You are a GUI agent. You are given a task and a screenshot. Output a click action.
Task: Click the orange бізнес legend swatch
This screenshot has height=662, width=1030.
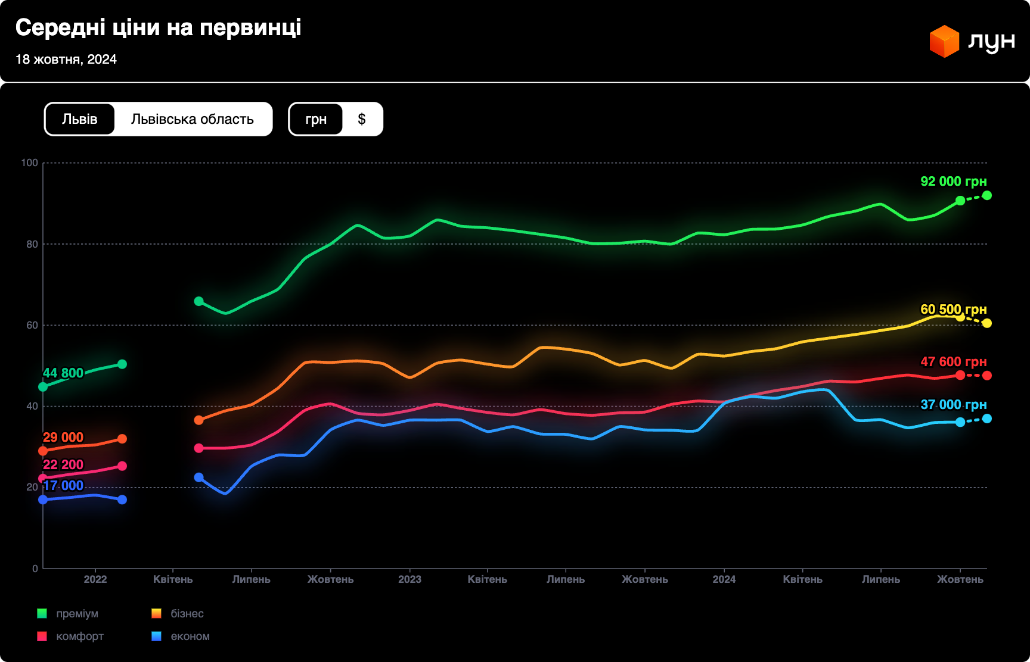(x=156, y=613)
